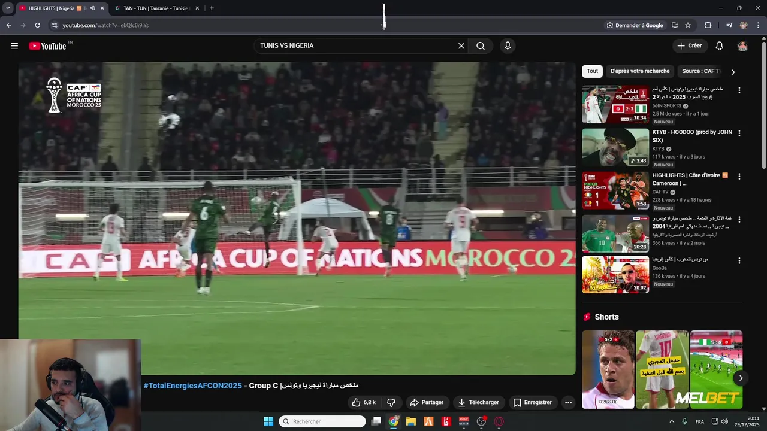
Task: Clear the search box text with X
Action: coord(461,46)
